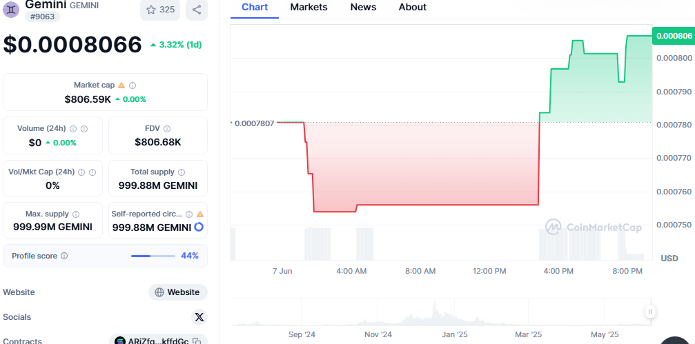Click Self-reported supply warning triangle icon

coord(200,214)
